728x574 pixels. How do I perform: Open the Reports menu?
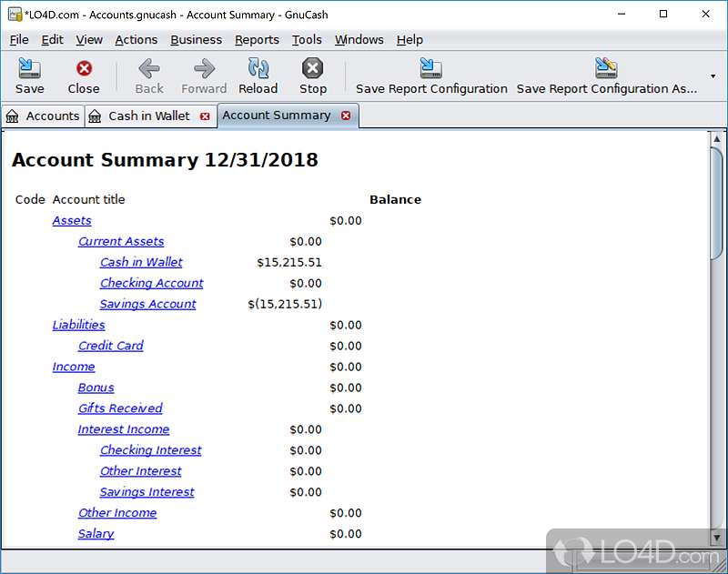(257, 39)
